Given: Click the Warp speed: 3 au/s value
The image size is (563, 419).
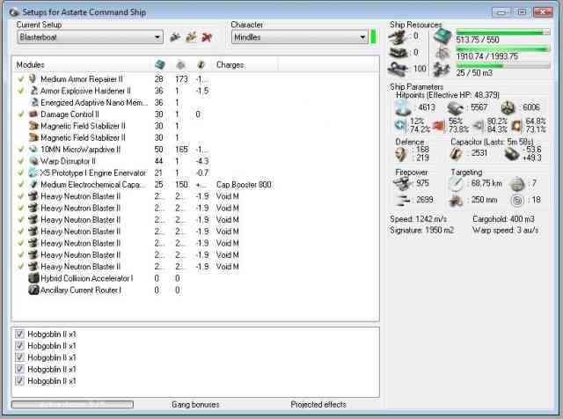Looking at the screenshot, I should pos(506,231).
